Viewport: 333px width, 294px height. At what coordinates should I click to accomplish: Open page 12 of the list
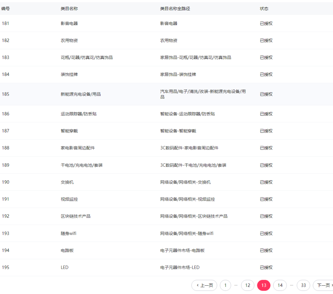[x=248, y=285]
